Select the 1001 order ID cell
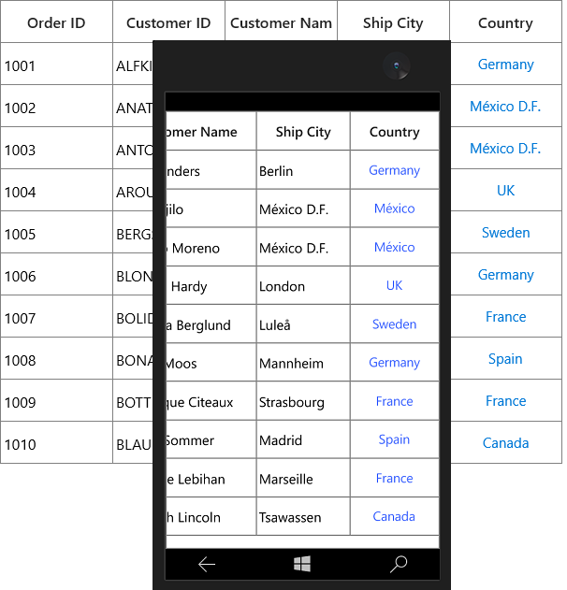The image size is (567, 590). [56, 64]
